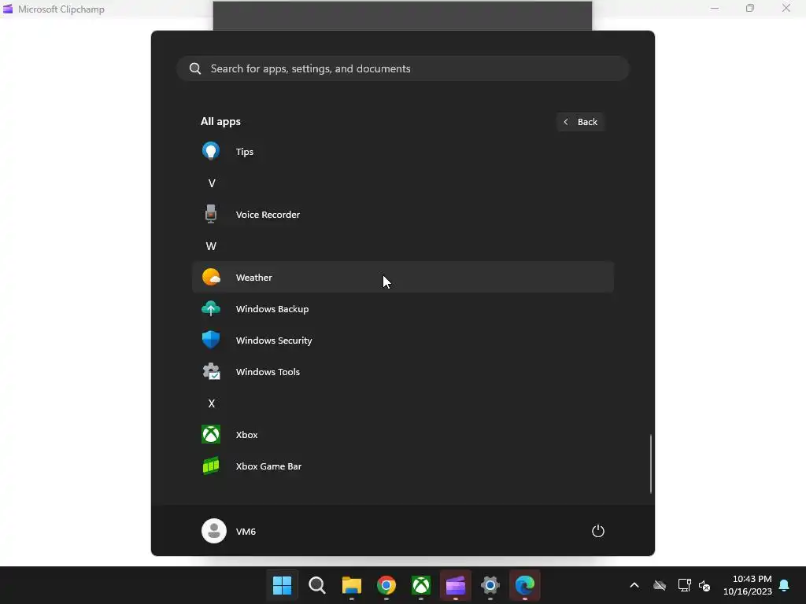Open Xbox Game Bar icon
This screenshot has width=806, height=604.
[x=211, y=466]
